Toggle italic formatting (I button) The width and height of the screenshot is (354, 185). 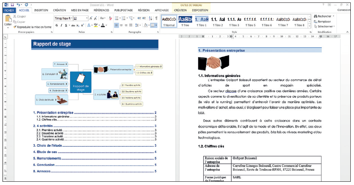(x=62, y=25)
